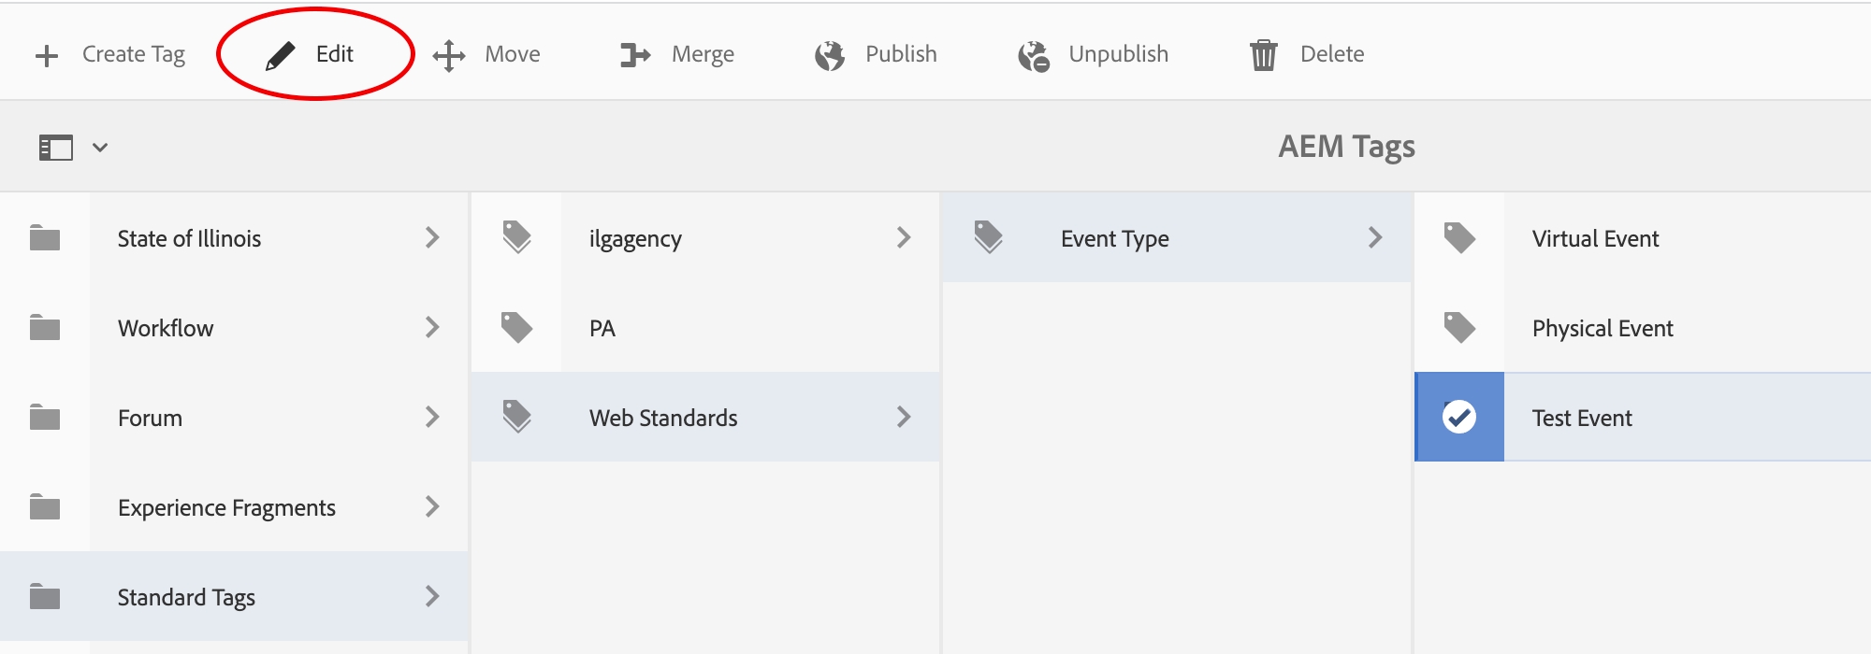The height and width of the screenshot is (654, 1871).
Task: Click the Merge arrow icon
Action: click(635, 56)
